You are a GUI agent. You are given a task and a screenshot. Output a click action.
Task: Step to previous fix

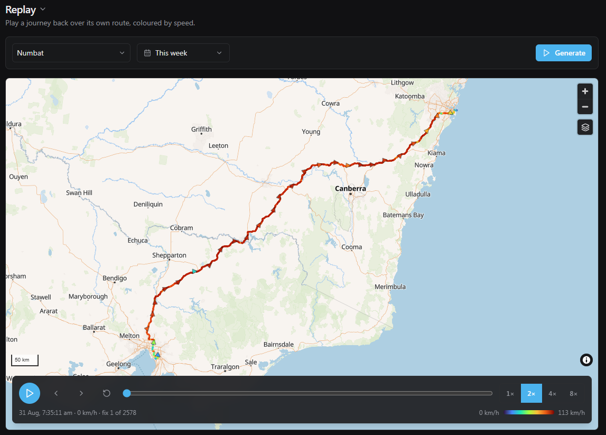[x=56, y=393]
